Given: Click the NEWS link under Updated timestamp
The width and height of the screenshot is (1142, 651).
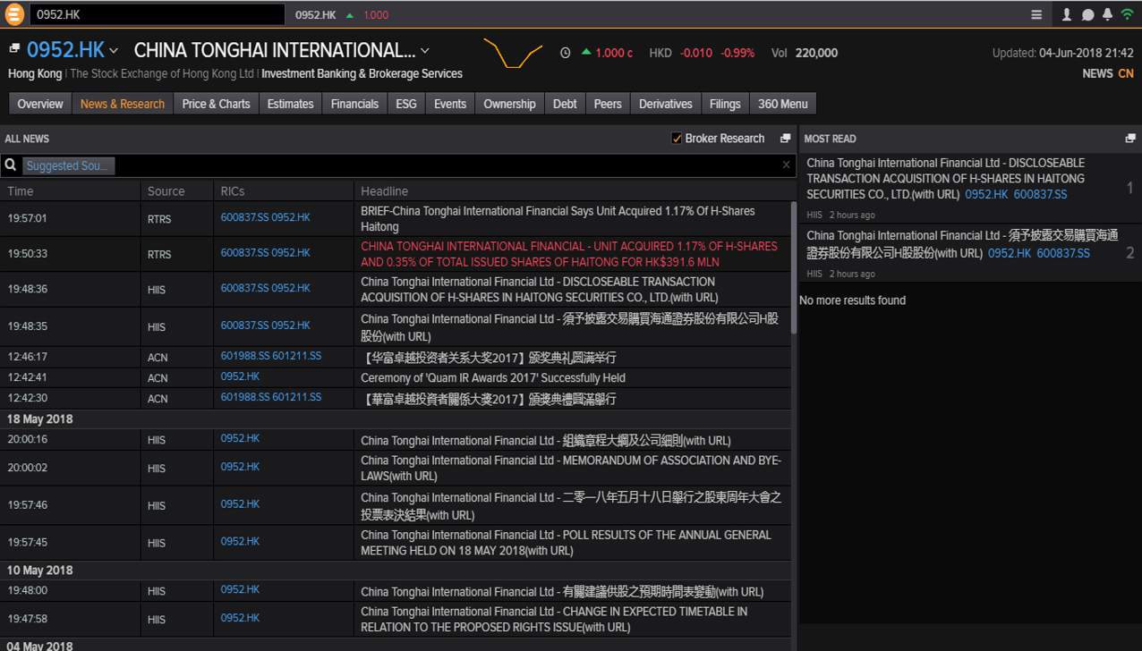Looking at the screenshot, I should click(1097, 73).
